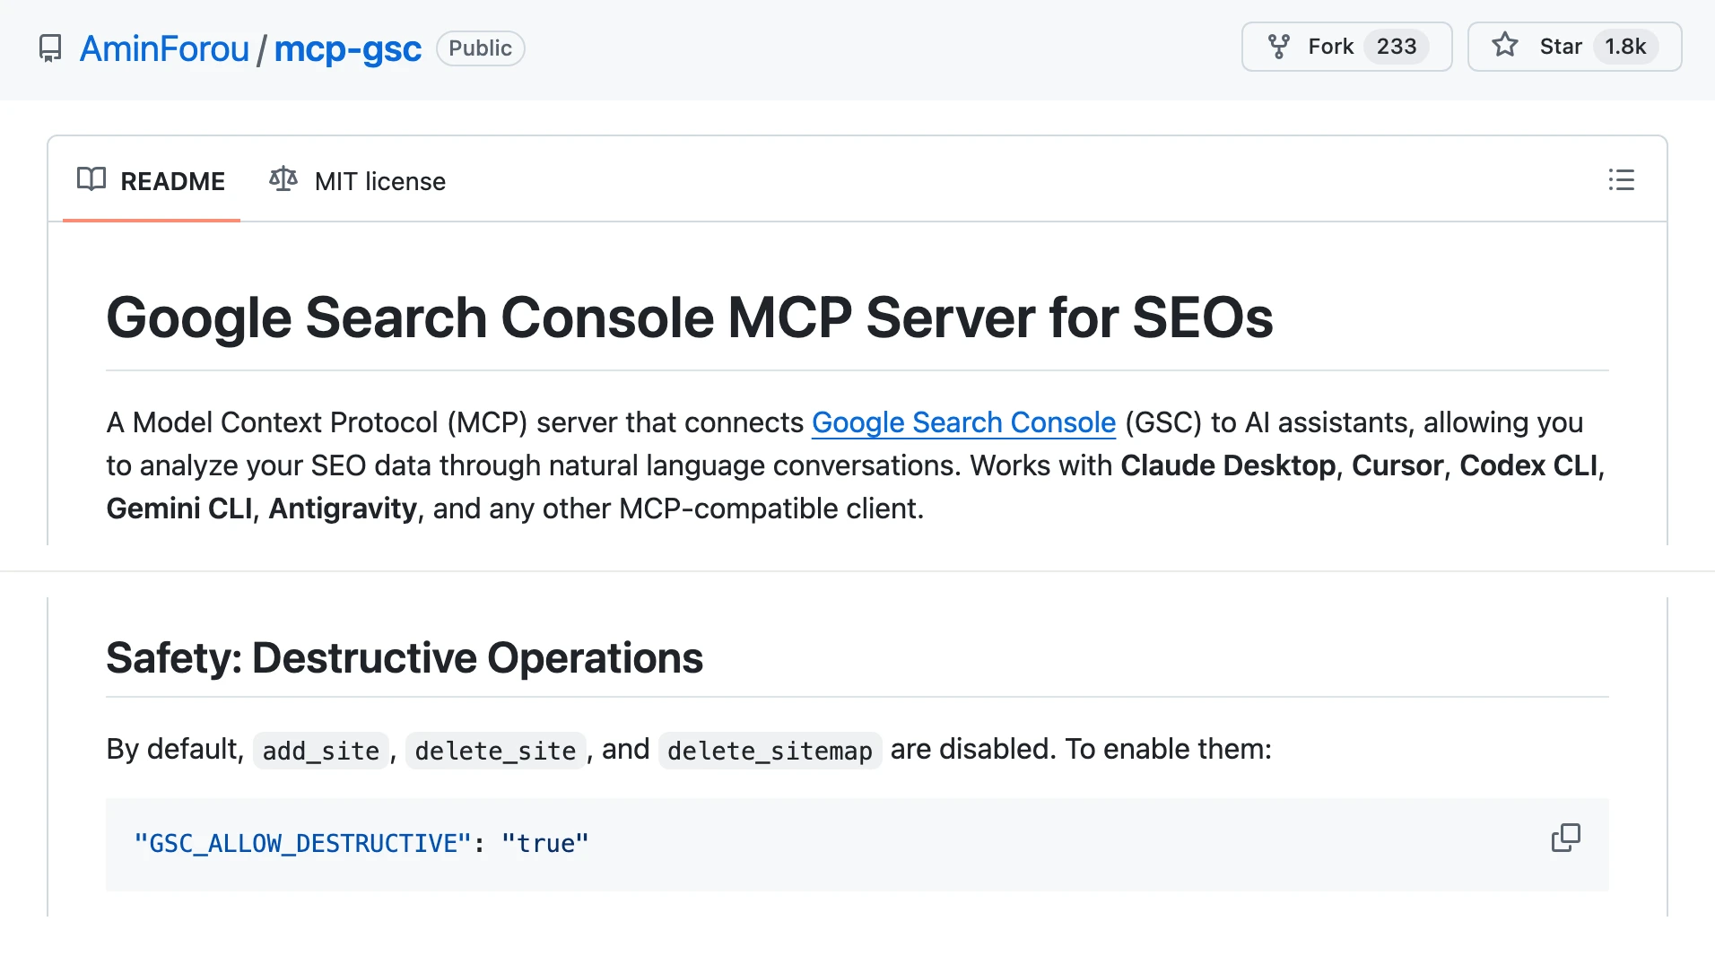Click the MIT license scale icon
Screen dimensions: 1715x956
[283, 179]
